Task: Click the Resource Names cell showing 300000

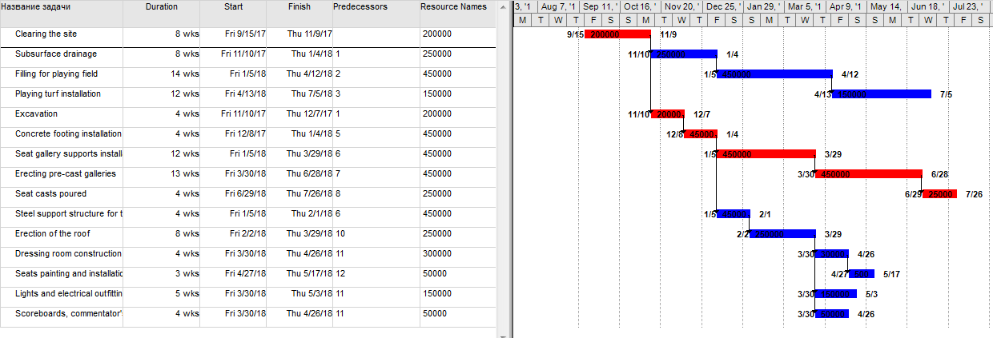Action: tap(453, 254)
